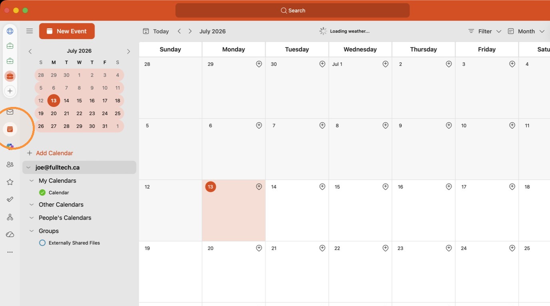
Task: Add event on today, July 13
Action: point(259,186)
